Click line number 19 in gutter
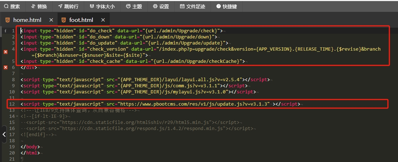The image size is (398, 162). (12, 147)
